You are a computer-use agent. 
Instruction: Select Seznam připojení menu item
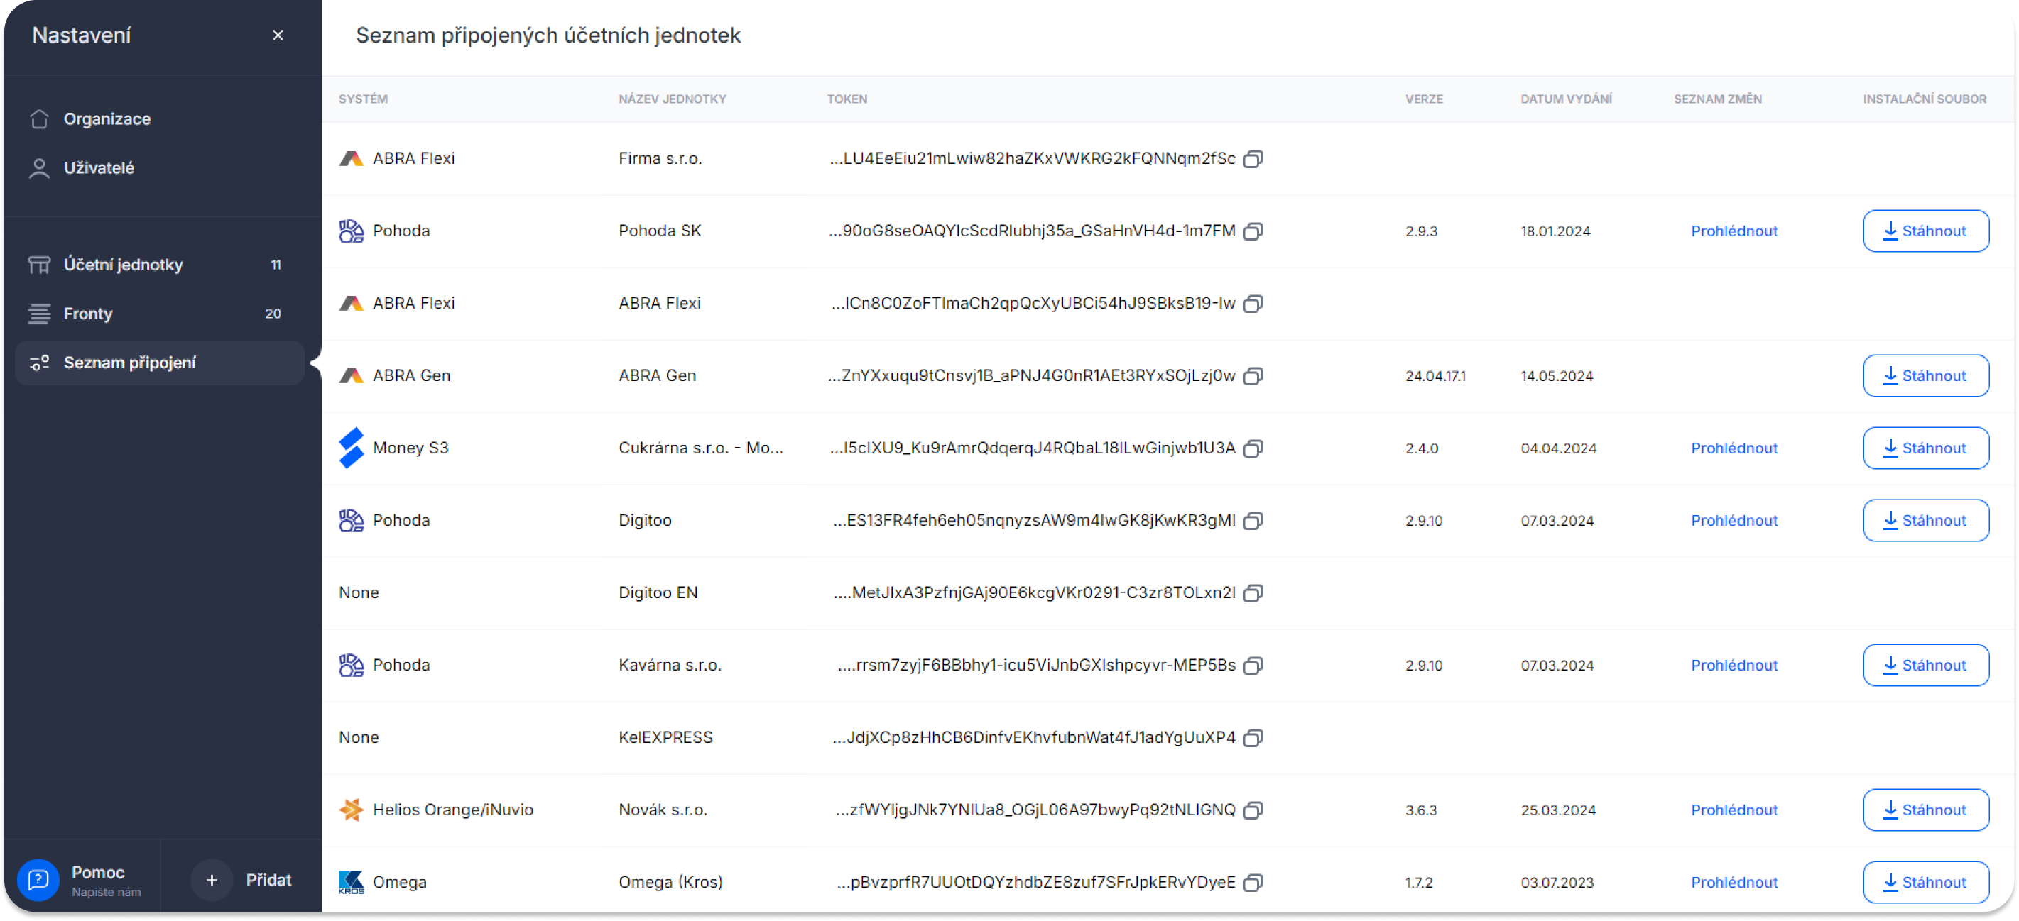[160, 363]
